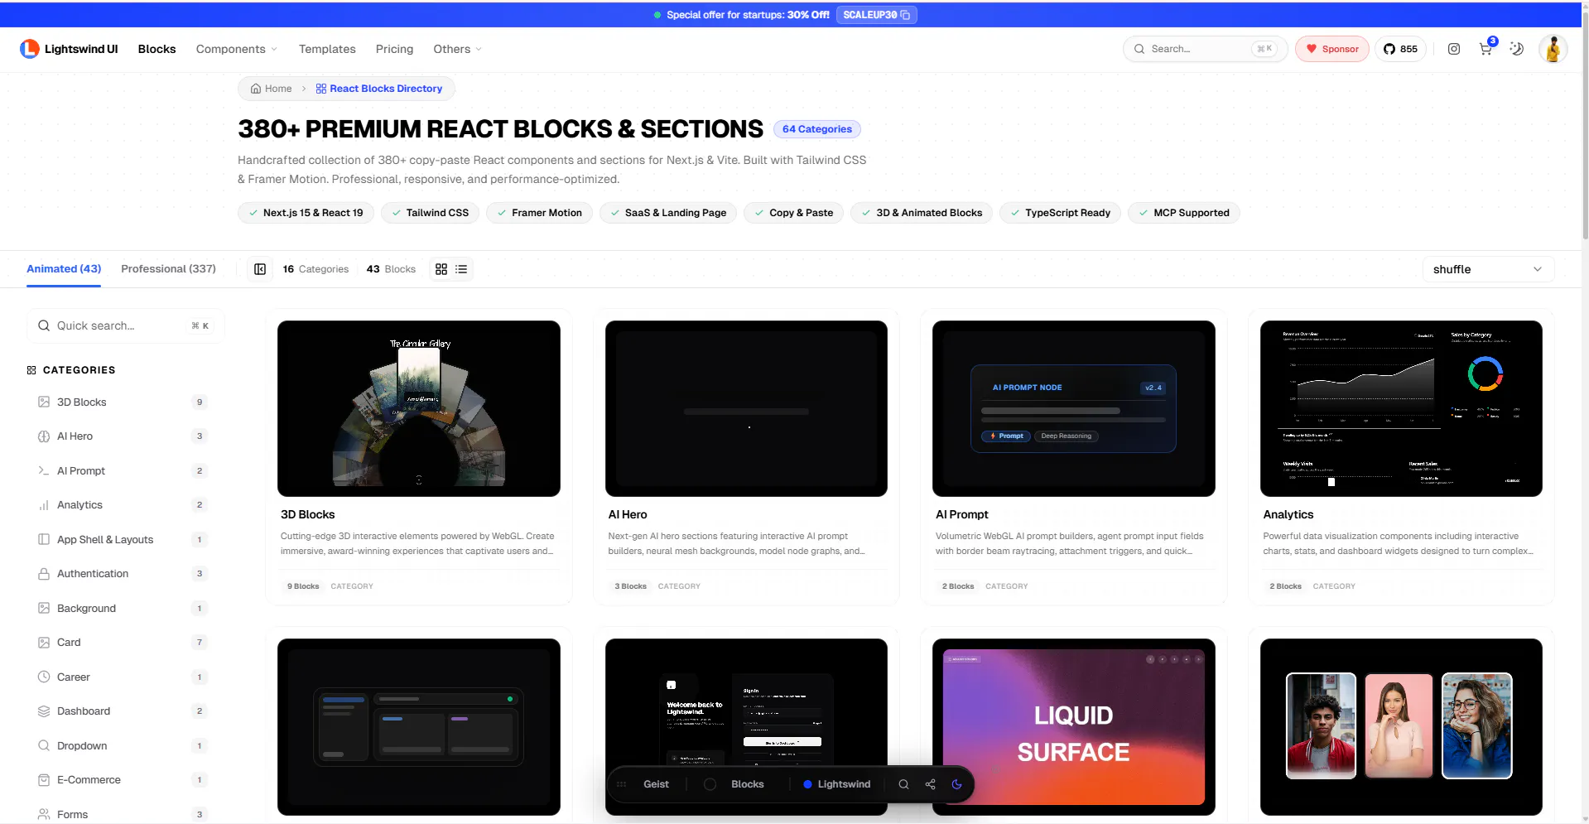Screen dimensions: 1589x824
Task: Click the drag handle on floating bar
Action: pos(621,784)
